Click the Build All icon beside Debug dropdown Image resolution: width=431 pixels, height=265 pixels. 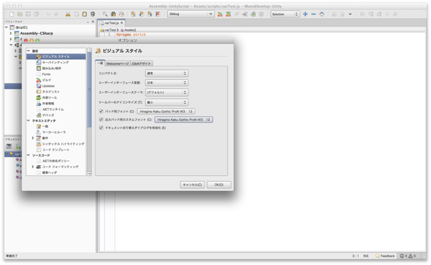[x=220, y=14]
